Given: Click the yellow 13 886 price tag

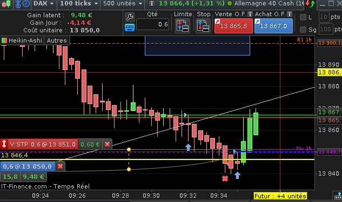Looking at the screenshot, I should click(x=330, y=72).
